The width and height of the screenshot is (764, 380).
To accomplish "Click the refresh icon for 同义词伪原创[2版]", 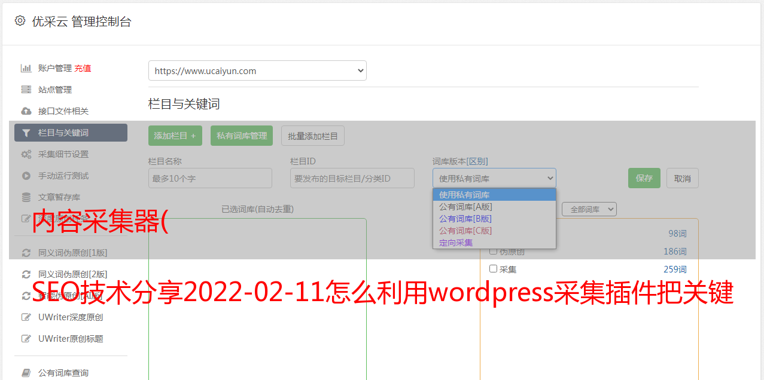I will 26,274.
